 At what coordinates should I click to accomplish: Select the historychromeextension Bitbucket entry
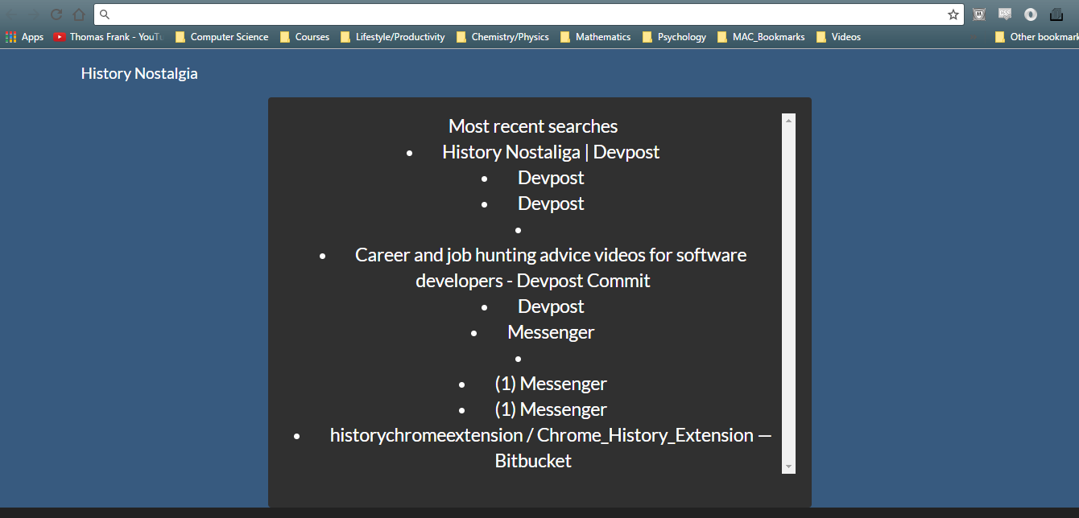pos(551,448)
